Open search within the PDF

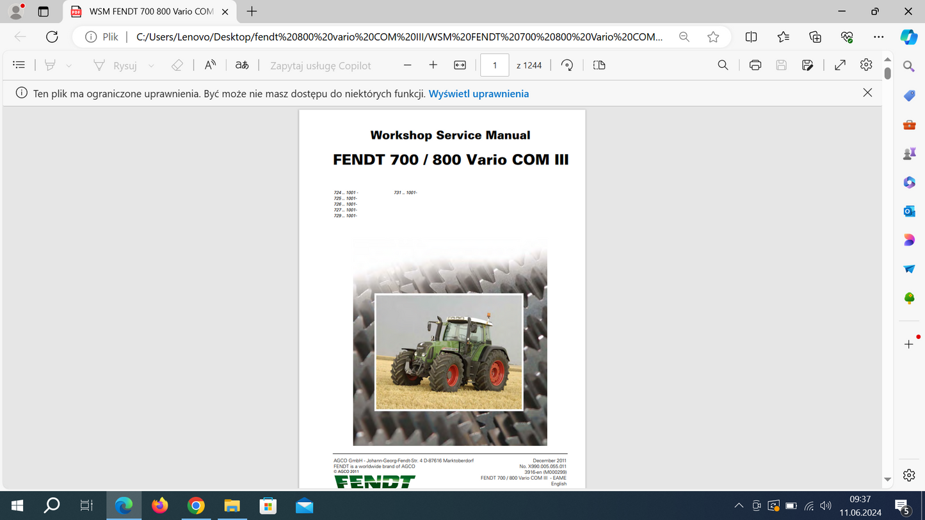[722, 65]
